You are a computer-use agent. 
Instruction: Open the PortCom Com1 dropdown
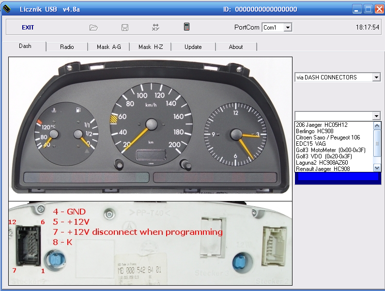pyautogui.click(x=288, y=28)
